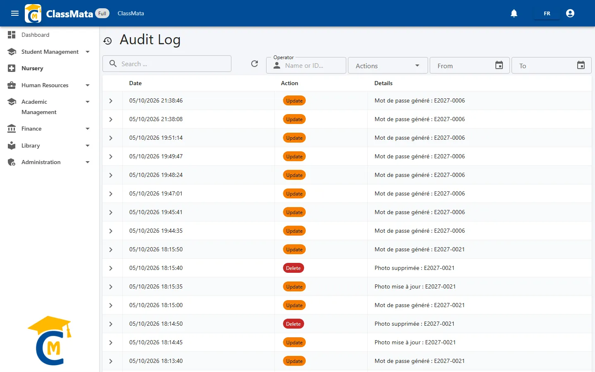Viewport: 595px width, 372px height.
Task: Expand the 18:15:50 log row
Action: click(111, 250)
